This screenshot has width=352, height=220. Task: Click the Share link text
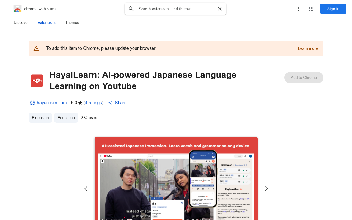pos(121,103)
